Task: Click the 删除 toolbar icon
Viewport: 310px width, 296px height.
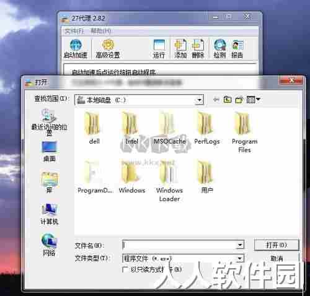Action: pos(198,49)
